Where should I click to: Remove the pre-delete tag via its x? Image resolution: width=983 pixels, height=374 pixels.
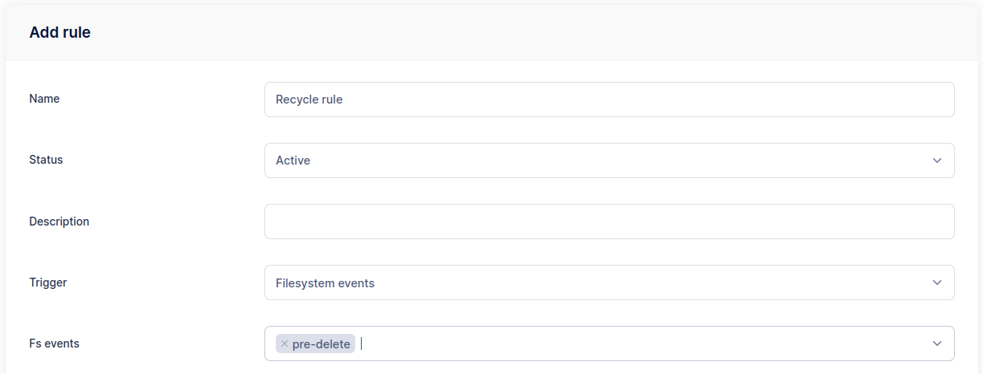click(284, 344)
